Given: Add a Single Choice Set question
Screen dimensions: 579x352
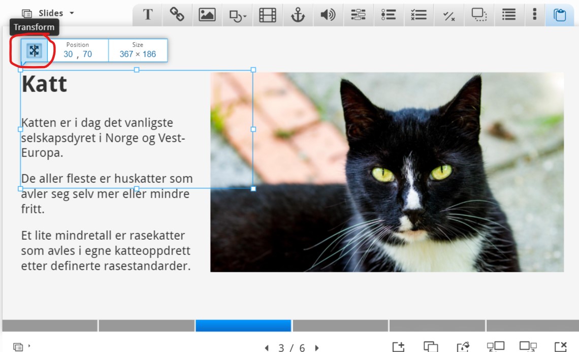Looking at the screenshot, I should point(389,15).
